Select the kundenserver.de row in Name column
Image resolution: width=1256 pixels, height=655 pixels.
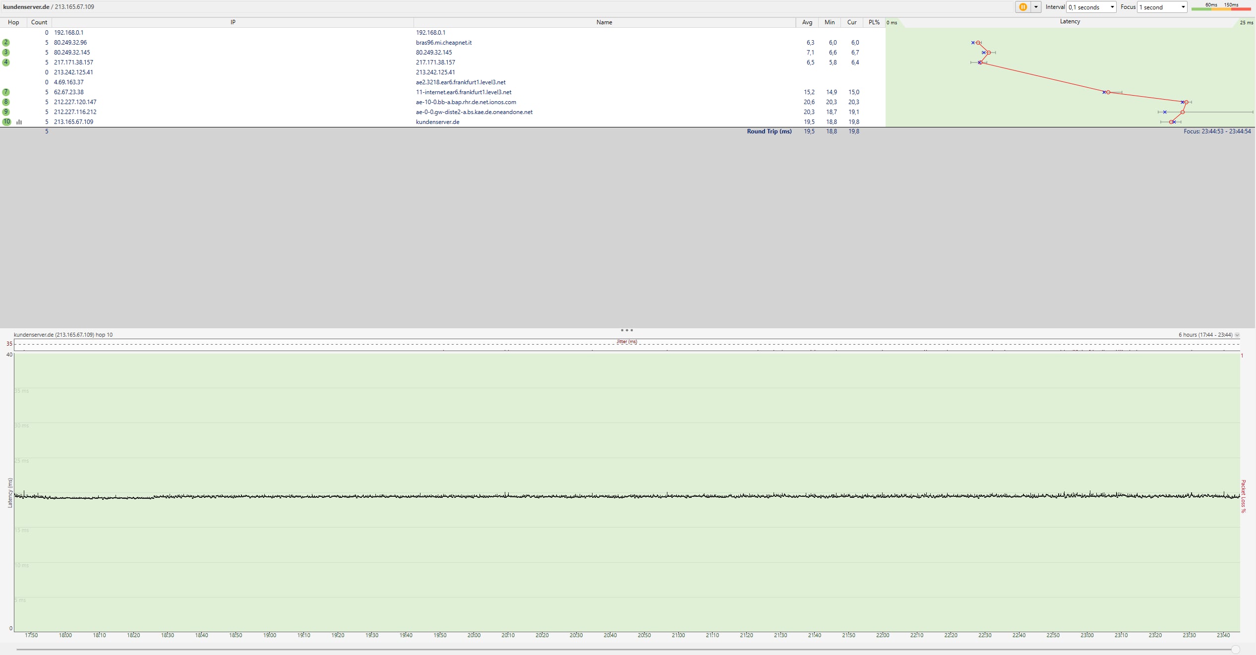click(x=437, y=122)
